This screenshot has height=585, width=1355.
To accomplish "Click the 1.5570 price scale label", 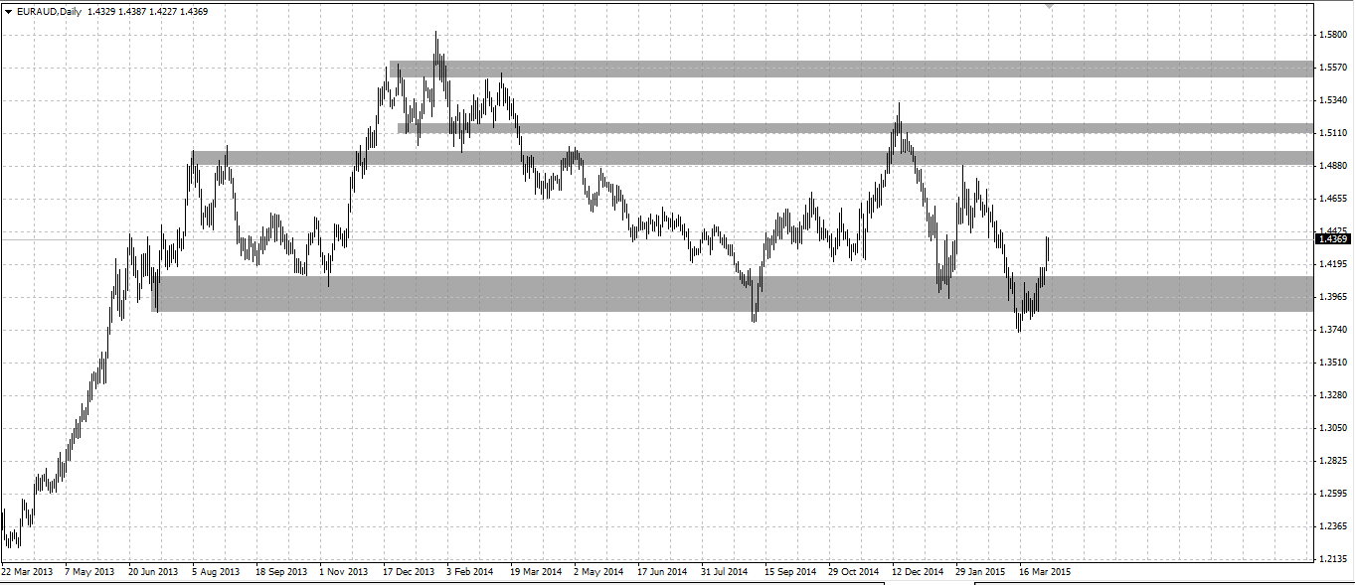I will click(x=1333, y=68).
